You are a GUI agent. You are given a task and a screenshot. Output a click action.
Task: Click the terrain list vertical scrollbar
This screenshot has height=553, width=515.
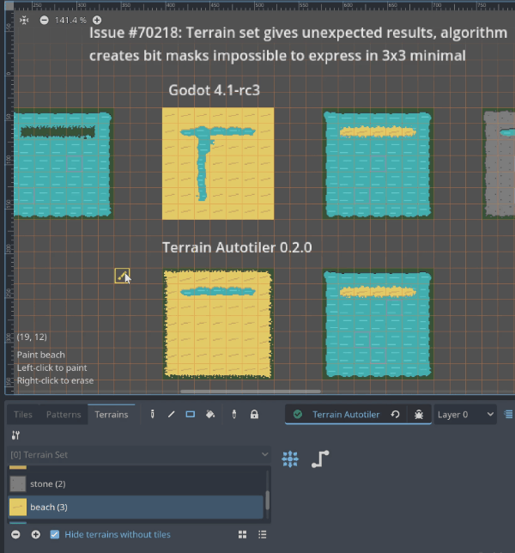tap(268, 500)
